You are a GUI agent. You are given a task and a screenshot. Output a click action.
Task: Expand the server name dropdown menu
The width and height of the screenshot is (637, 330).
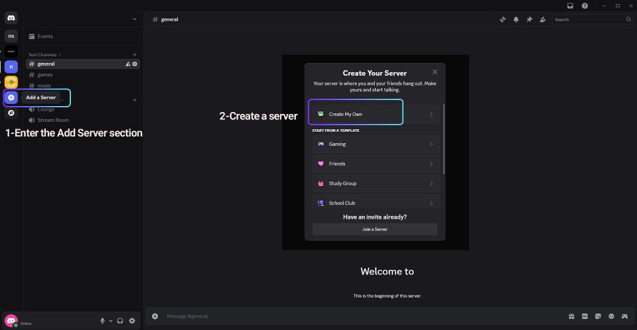point(135,19)
